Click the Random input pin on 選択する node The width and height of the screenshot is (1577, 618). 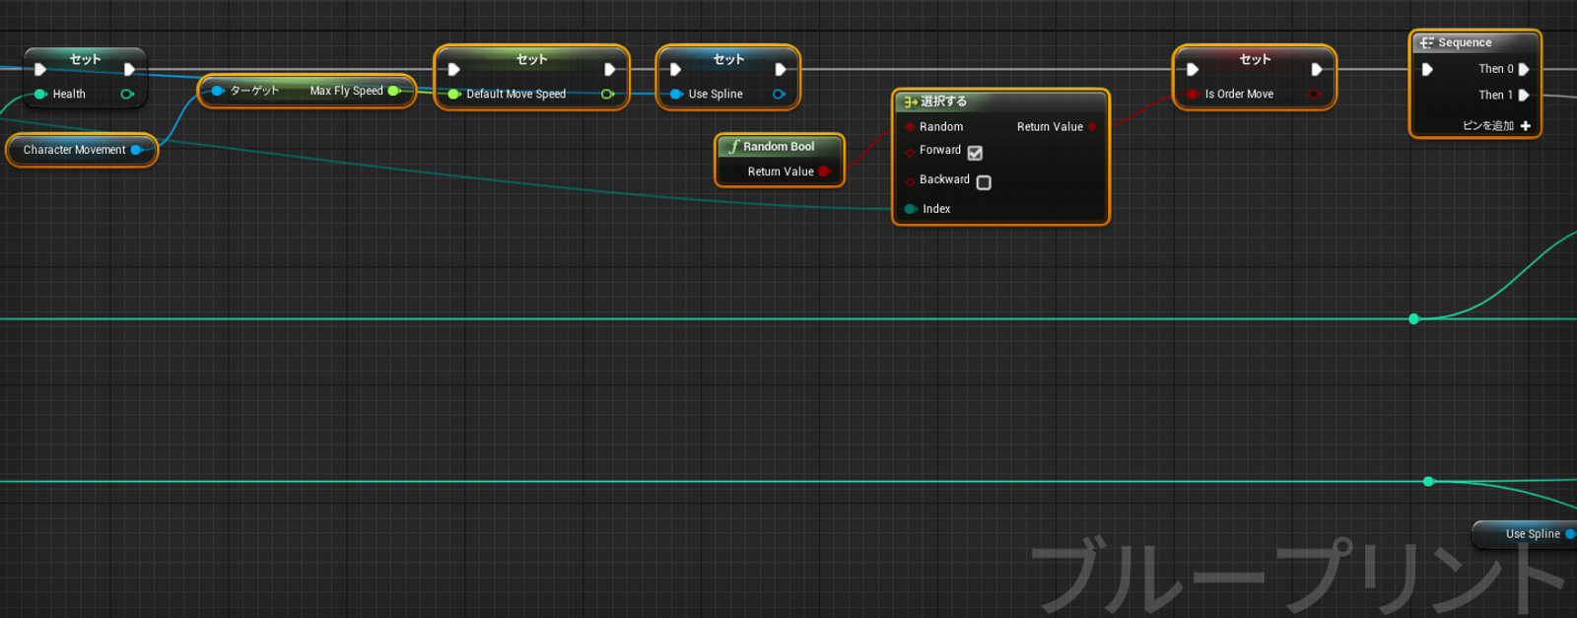[910, 127]
